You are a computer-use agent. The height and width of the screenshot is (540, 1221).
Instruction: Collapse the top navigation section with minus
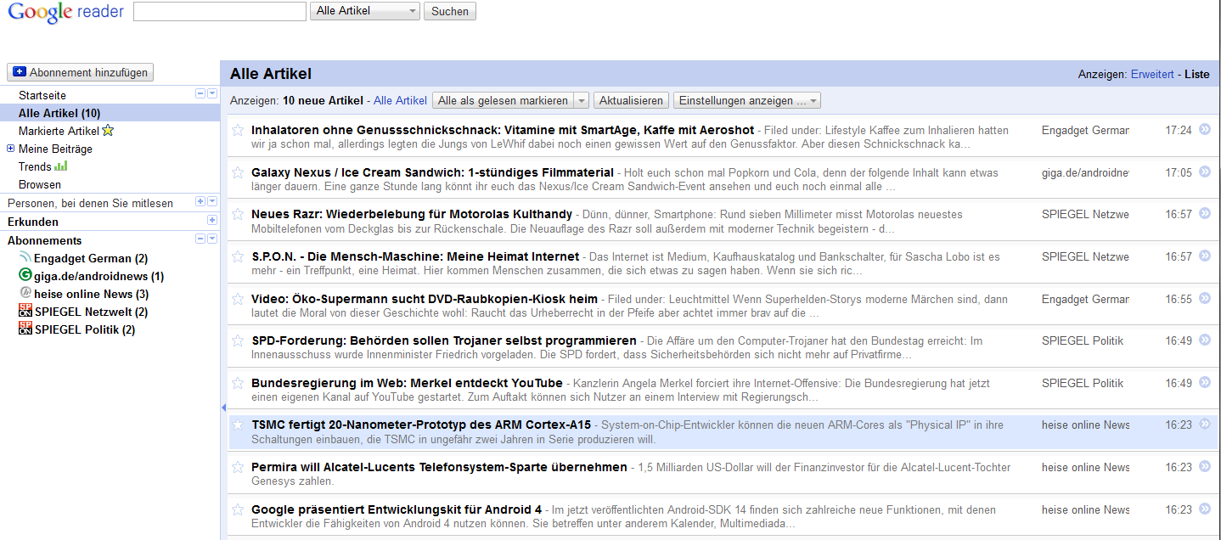[200, 93]
